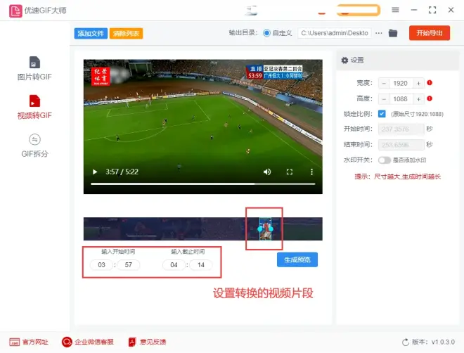Increase width with plus button
Screen dimensions: 464x353
pyautogui.click(x=418, y=84)
